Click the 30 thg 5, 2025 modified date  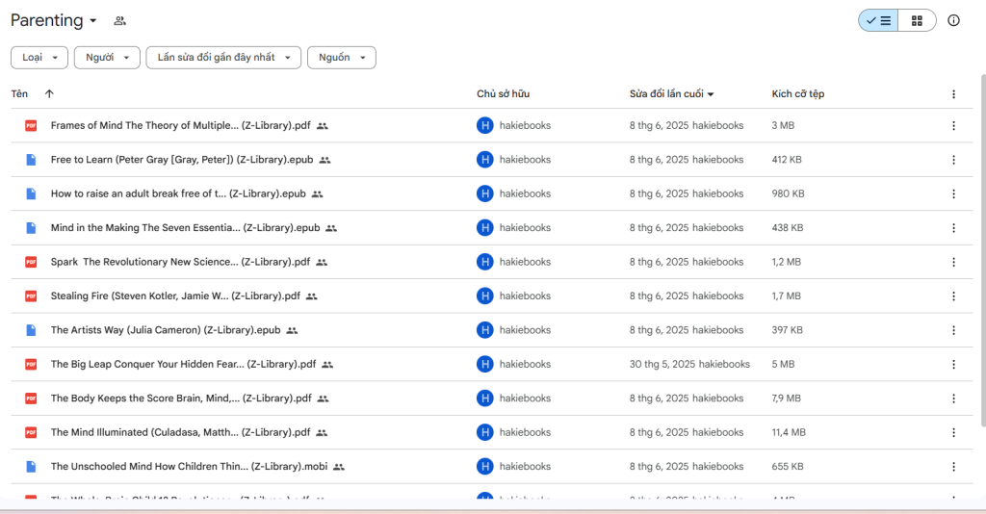click(662, 364)
